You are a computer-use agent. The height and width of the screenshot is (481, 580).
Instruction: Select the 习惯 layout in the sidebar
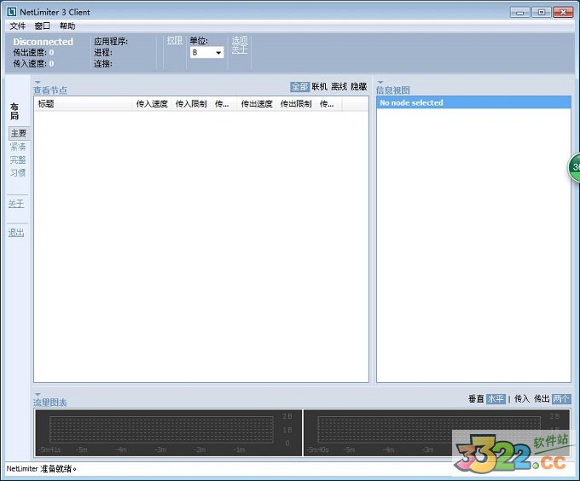(18, 172)
